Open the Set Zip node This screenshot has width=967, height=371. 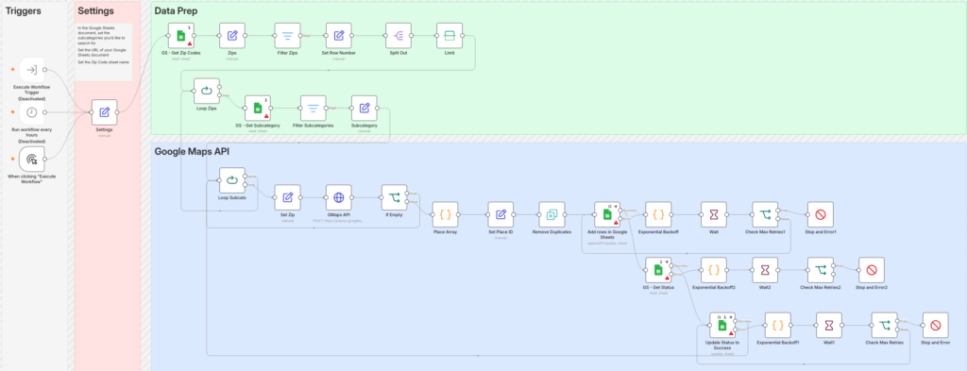click(287, 197)
